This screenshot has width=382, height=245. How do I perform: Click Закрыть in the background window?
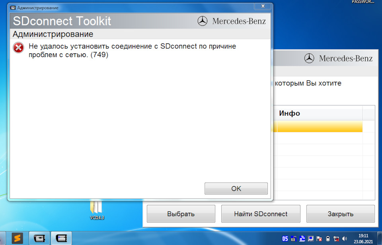pos(340,214)
